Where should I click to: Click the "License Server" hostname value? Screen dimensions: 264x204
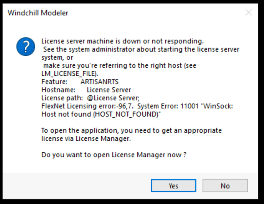109,90
